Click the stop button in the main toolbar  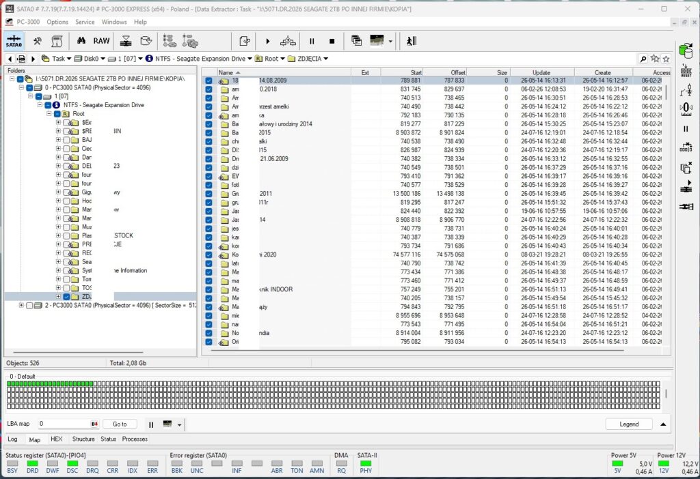coord(332,42)
